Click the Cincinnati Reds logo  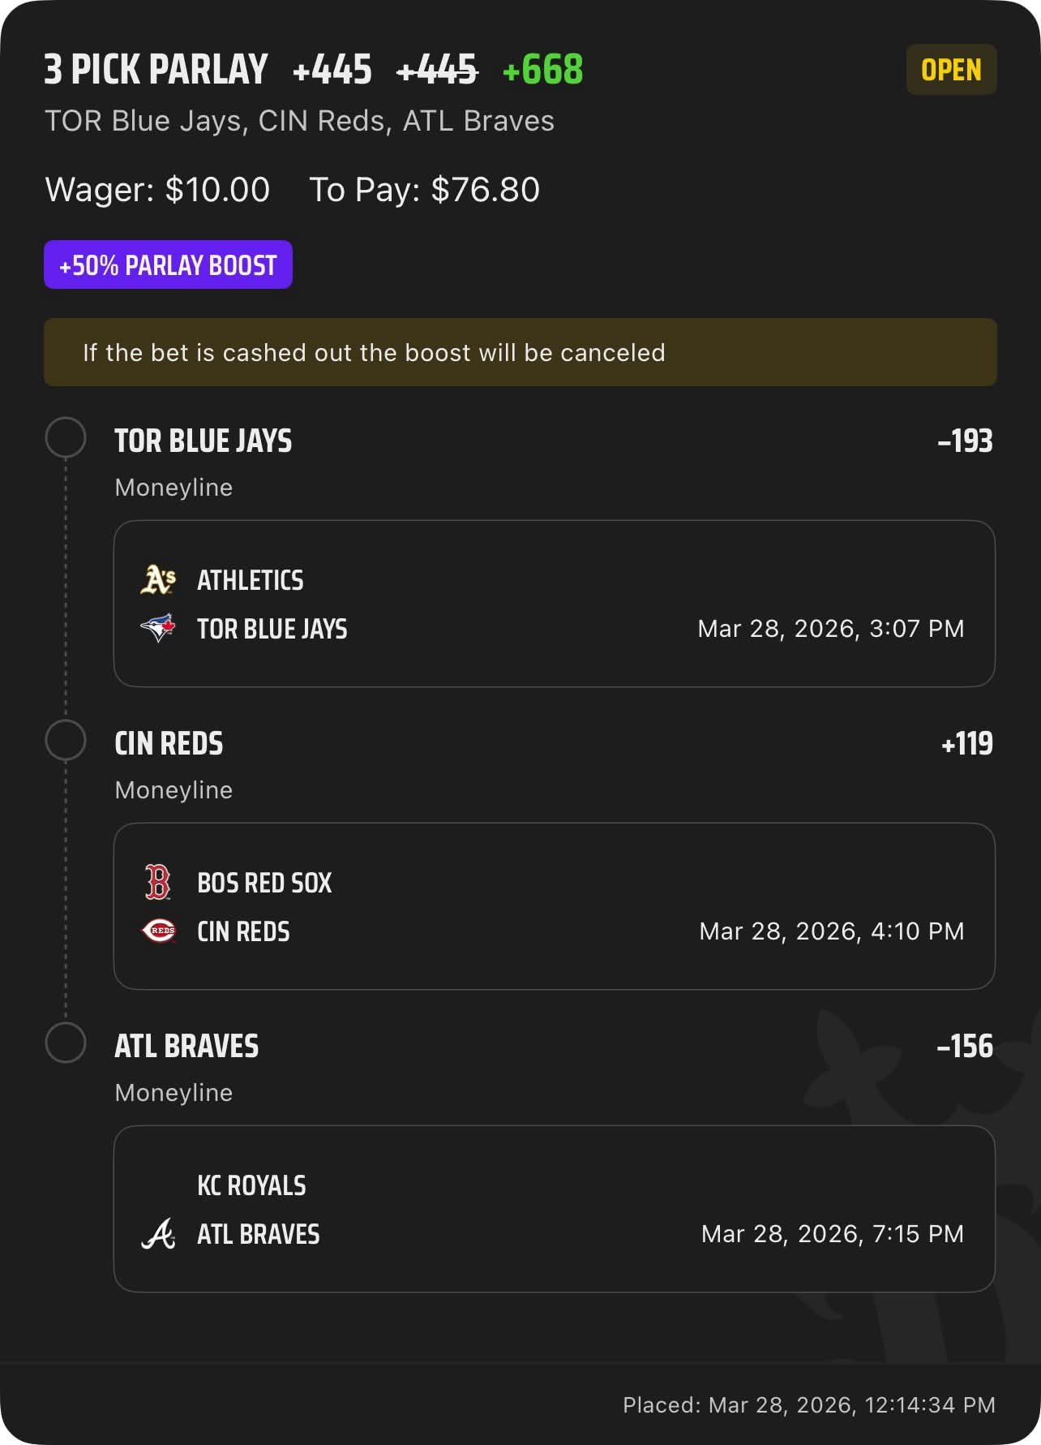click(x=158, y=931)
